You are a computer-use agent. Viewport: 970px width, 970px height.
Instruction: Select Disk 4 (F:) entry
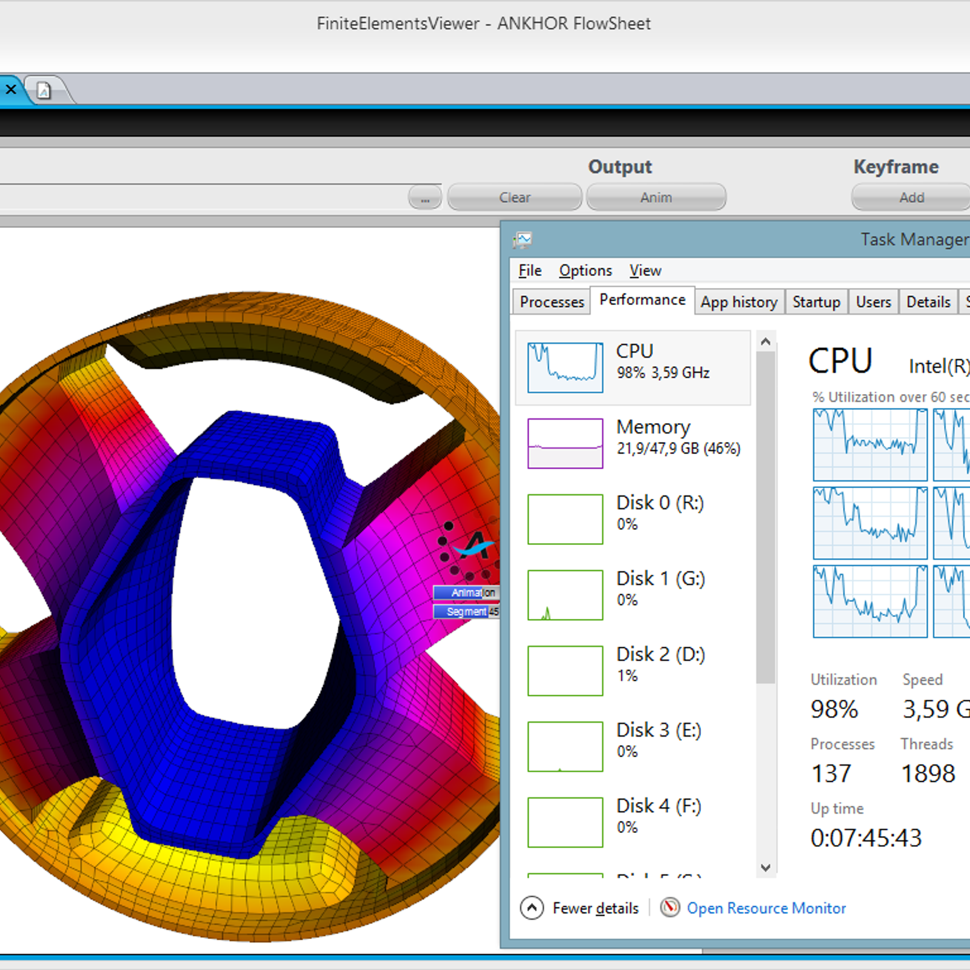(632, 822)
